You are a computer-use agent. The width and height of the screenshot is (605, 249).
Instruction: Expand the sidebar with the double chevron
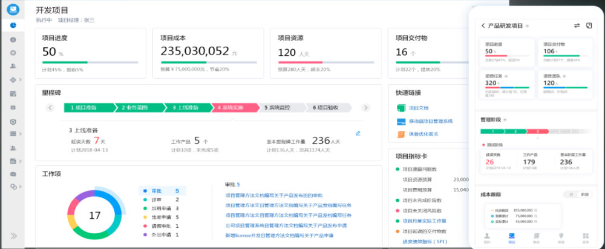(13, 236)
